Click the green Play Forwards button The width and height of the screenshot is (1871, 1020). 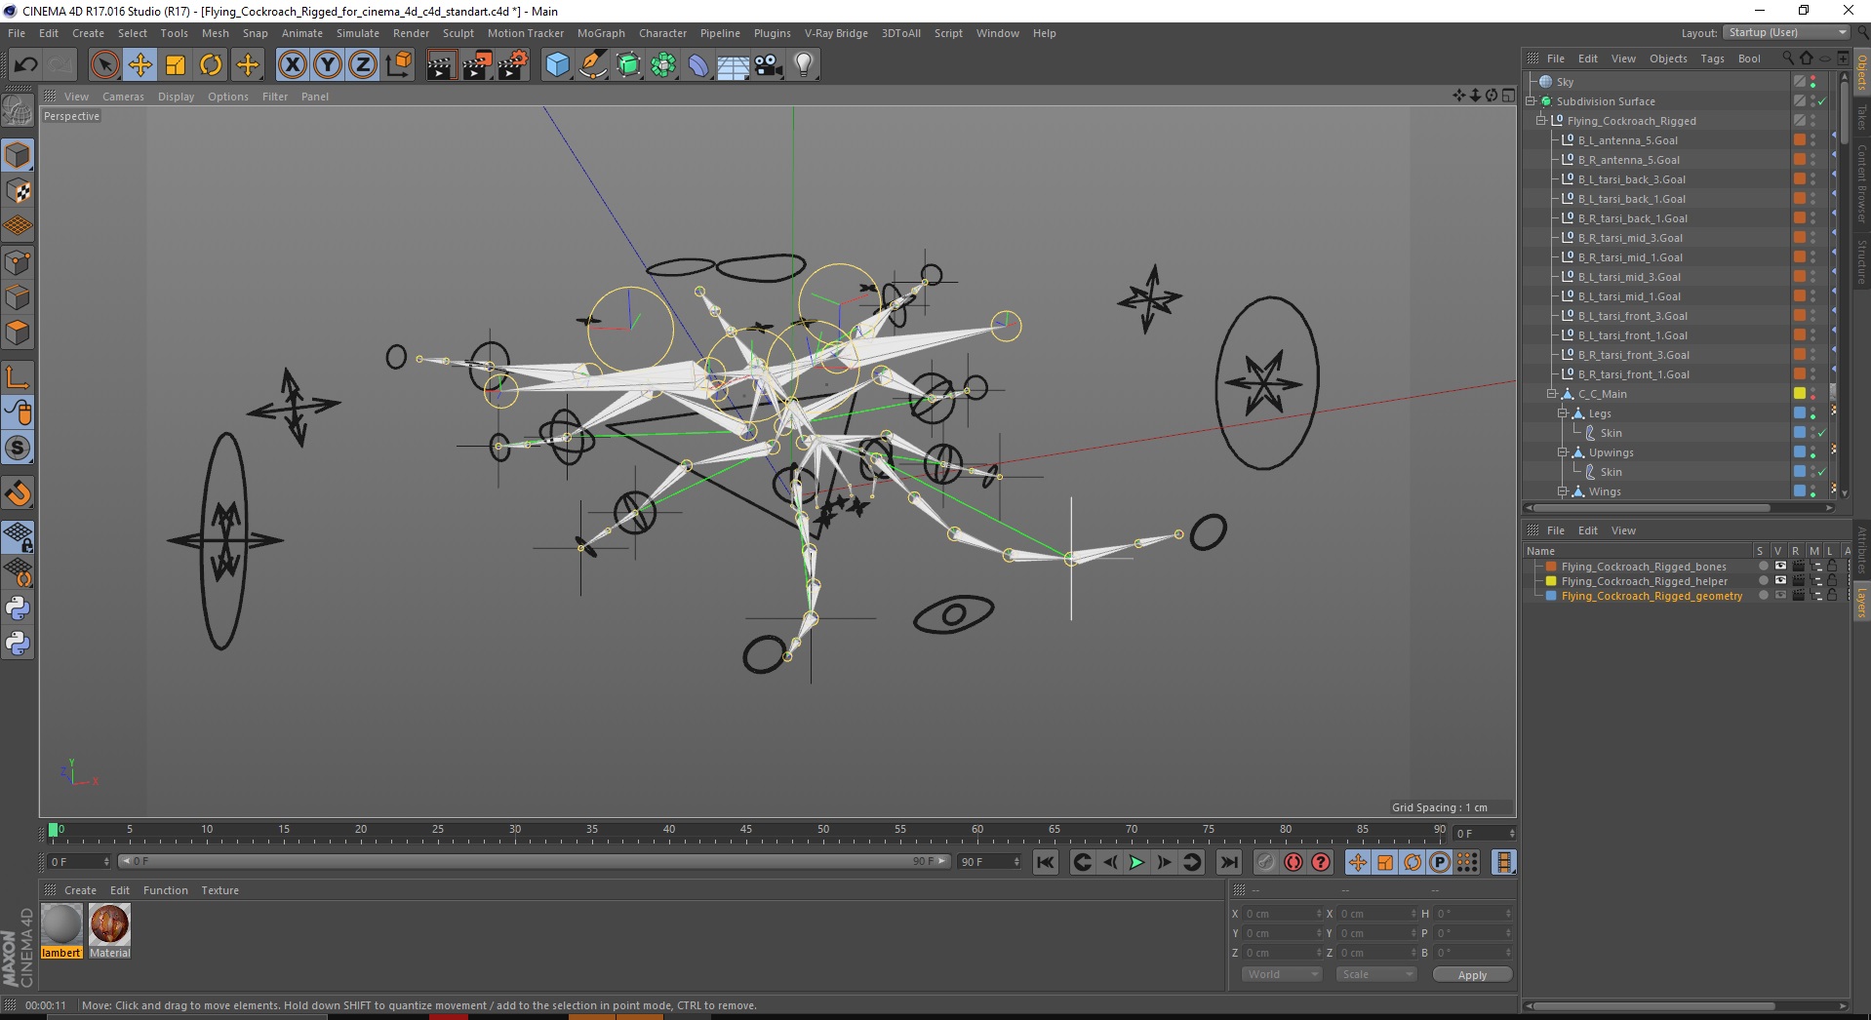(1136, 862)
